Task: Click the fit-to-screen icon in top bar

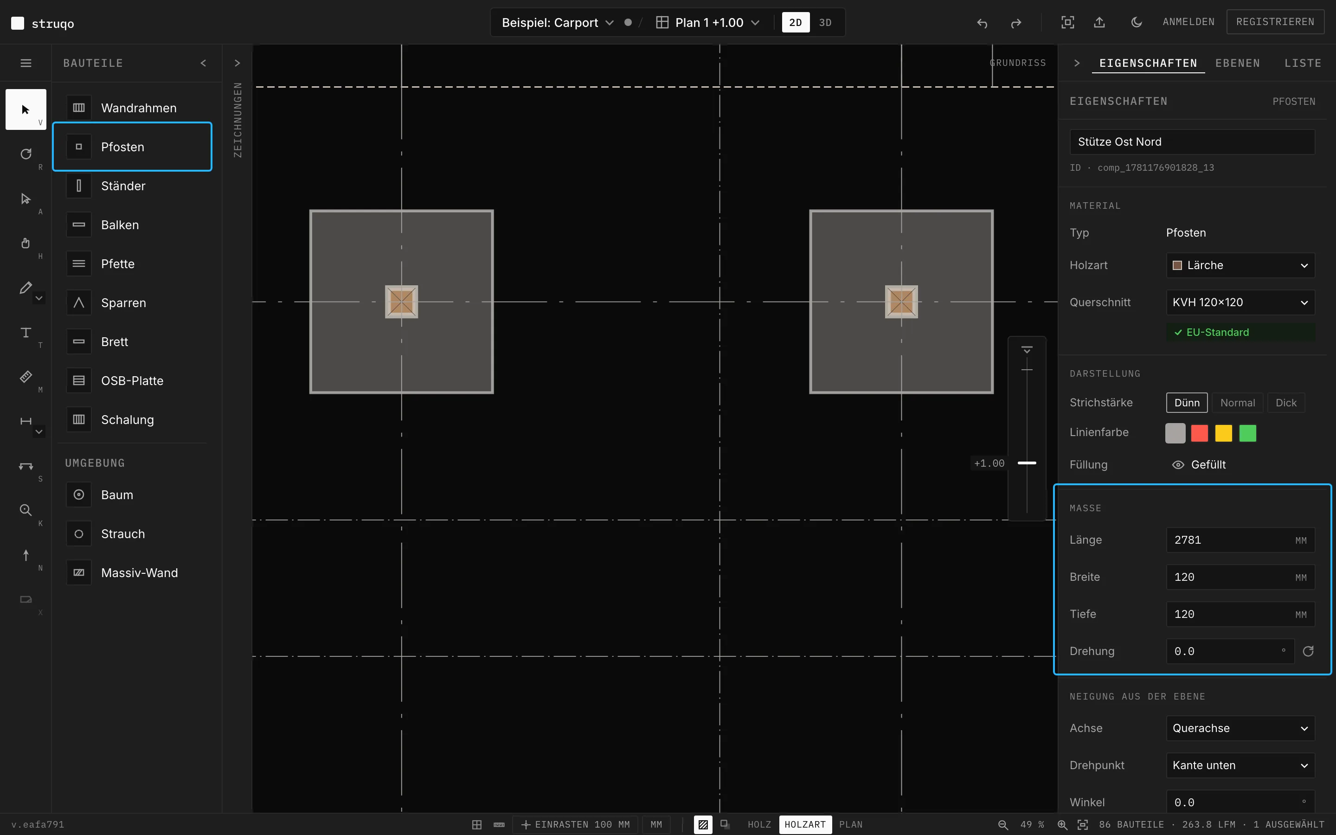Action: pyautogui.click(x=1068, y=22)
